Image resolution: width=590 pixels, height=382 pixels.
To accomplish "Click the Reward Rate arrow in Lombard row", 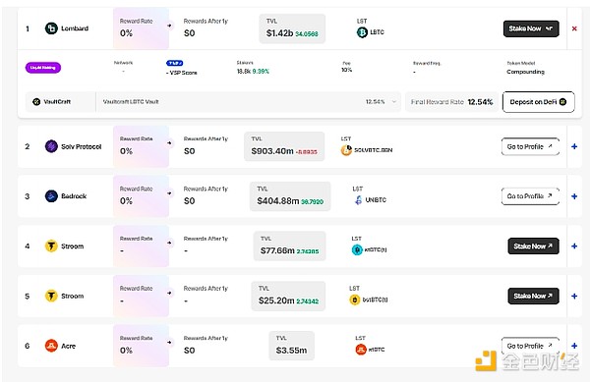I will click(170, 26).
